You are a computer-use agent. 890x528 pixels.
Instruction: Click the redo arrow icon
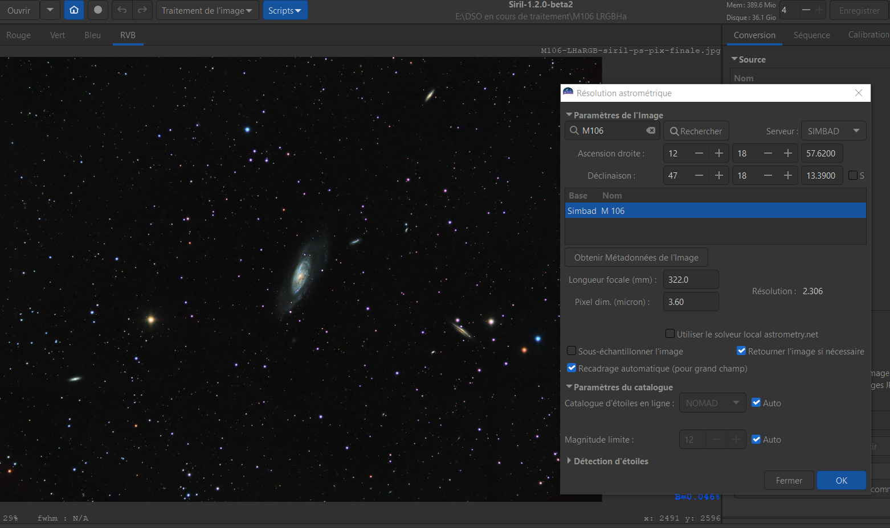pos(142,10)
